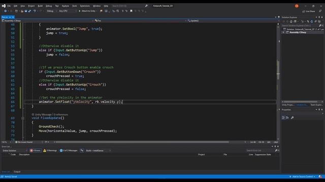
Task: Click Solution Explorer search magnifier icon
Action: pyautogui.click(x=320, y=26)
